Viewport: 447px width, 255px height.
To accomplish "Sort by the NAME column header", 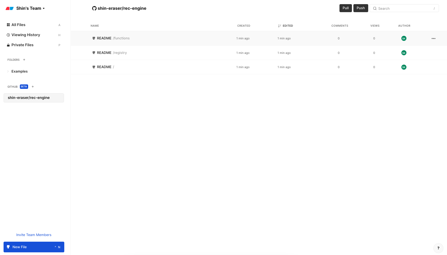I will (x=95, y=26).
